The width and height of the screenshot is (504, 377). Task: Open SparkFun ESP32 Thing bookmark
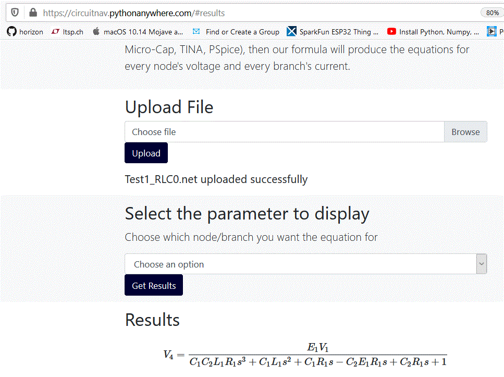click(x=333, y=32)
